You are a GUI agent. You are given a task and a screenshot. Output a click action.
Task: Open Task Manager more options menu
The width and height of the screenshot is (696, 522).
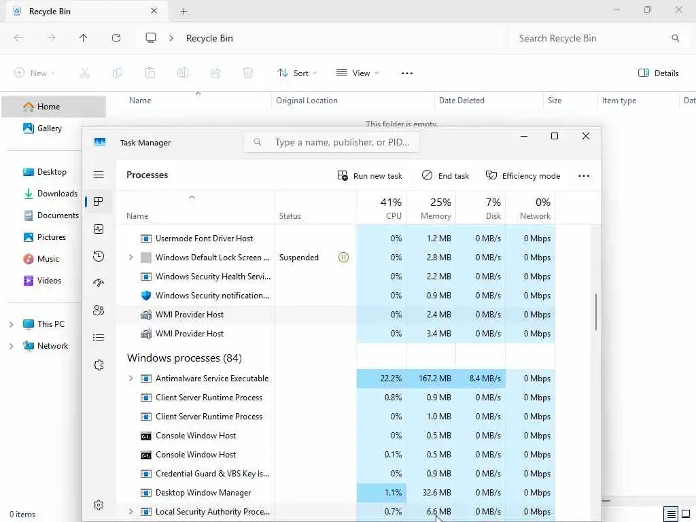[584, 176]
